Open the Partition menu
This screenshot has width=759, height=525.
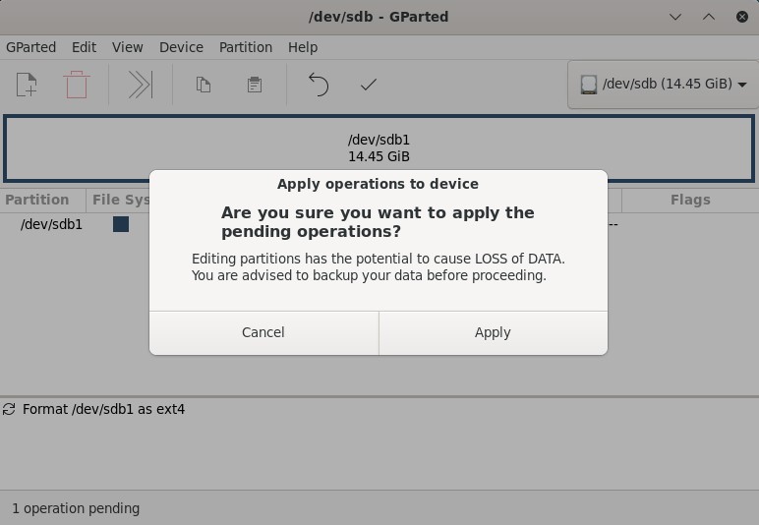click(246, 47)
